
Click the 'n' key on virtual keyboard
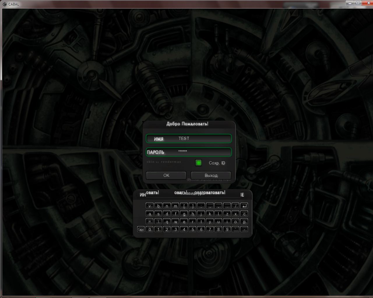(167, 206)
